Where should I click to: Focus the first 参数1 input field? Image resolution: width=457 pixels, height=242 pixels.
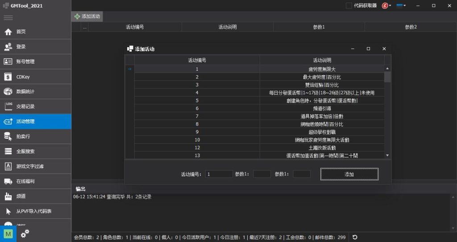(x=262, y=174)
